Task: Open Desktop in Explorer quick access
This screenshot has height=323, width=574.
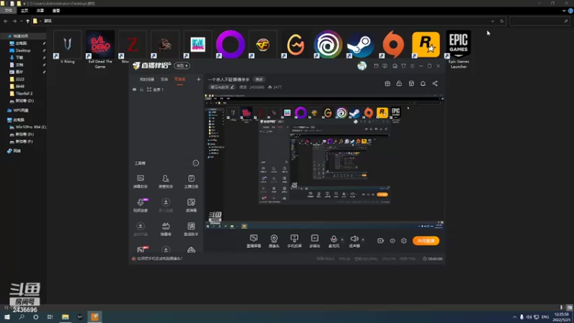Action: [23, 50]
